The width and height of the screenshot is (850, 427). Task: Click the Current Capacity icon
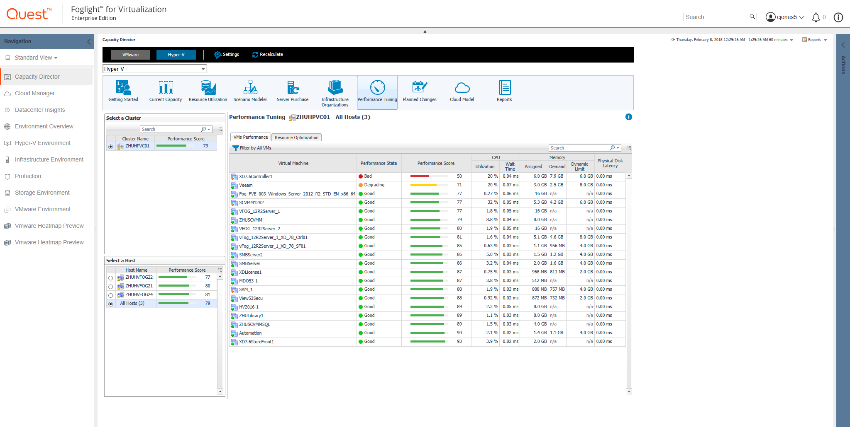pos(166,88)
